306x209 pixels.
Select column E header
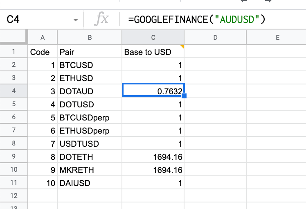[277, 38]
